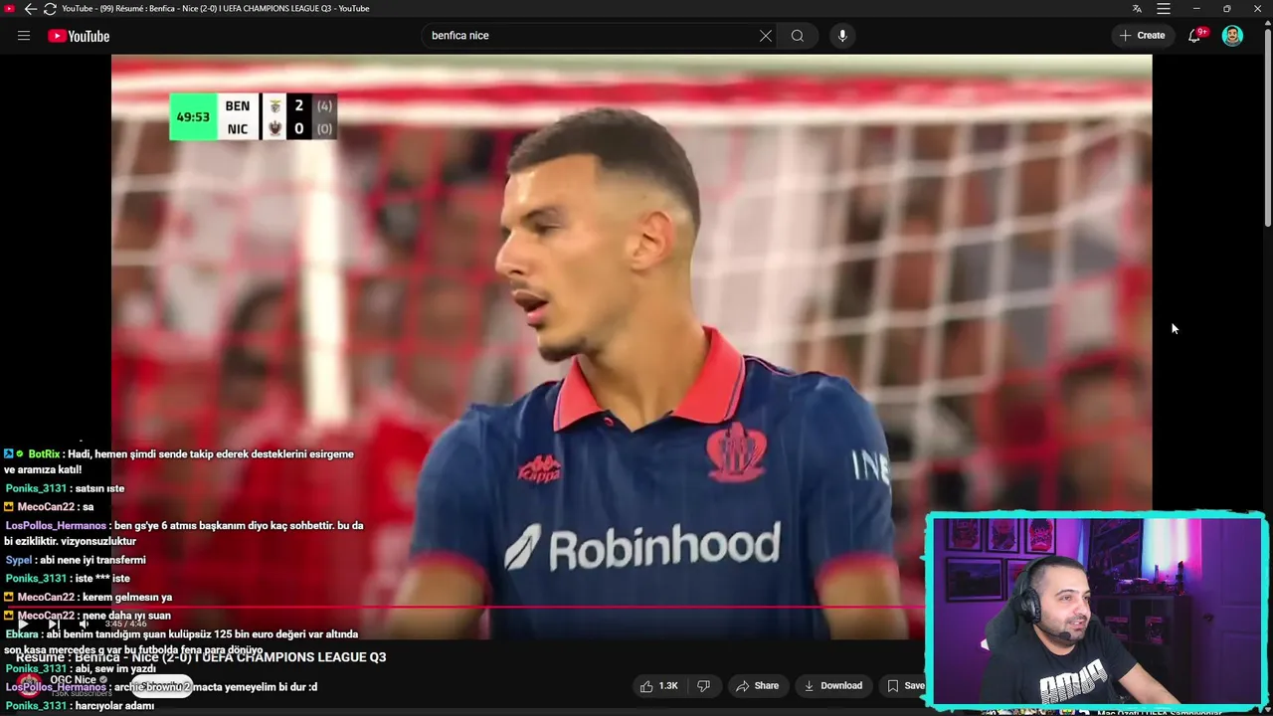
Task: Click the page vertical scrollbar
Action: [1267, 129]
